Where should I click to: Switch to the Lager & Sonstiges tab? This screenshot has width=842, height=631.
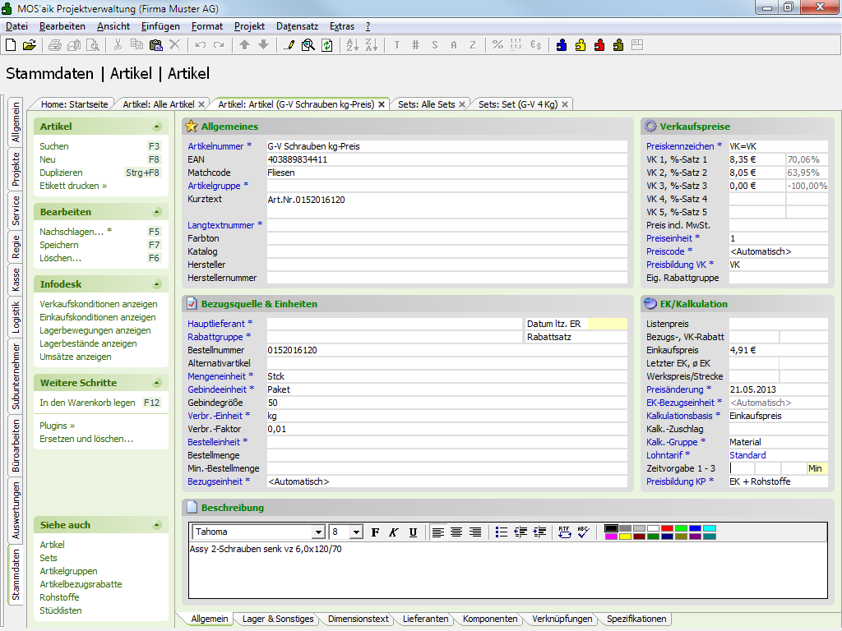click(x=278, y=619)
